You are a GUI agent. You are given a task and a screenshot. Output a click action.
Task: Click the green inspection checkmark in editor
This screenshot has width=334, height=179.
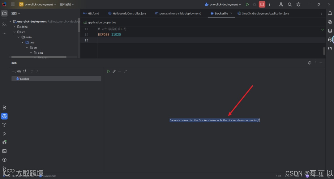(x=323, y=30)
